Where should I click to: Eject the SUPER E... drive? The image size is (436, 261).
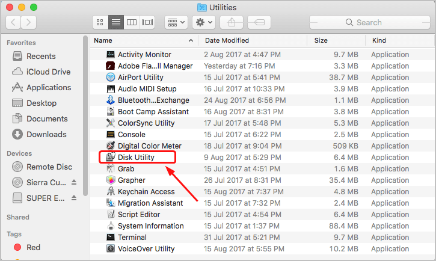[74, 198]
